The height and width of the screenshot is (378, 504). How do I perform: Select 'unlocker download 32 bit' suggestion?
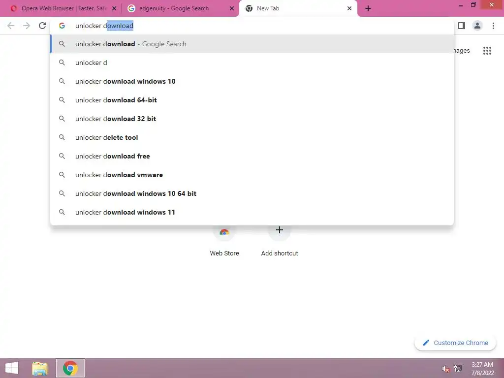point(252,119)
